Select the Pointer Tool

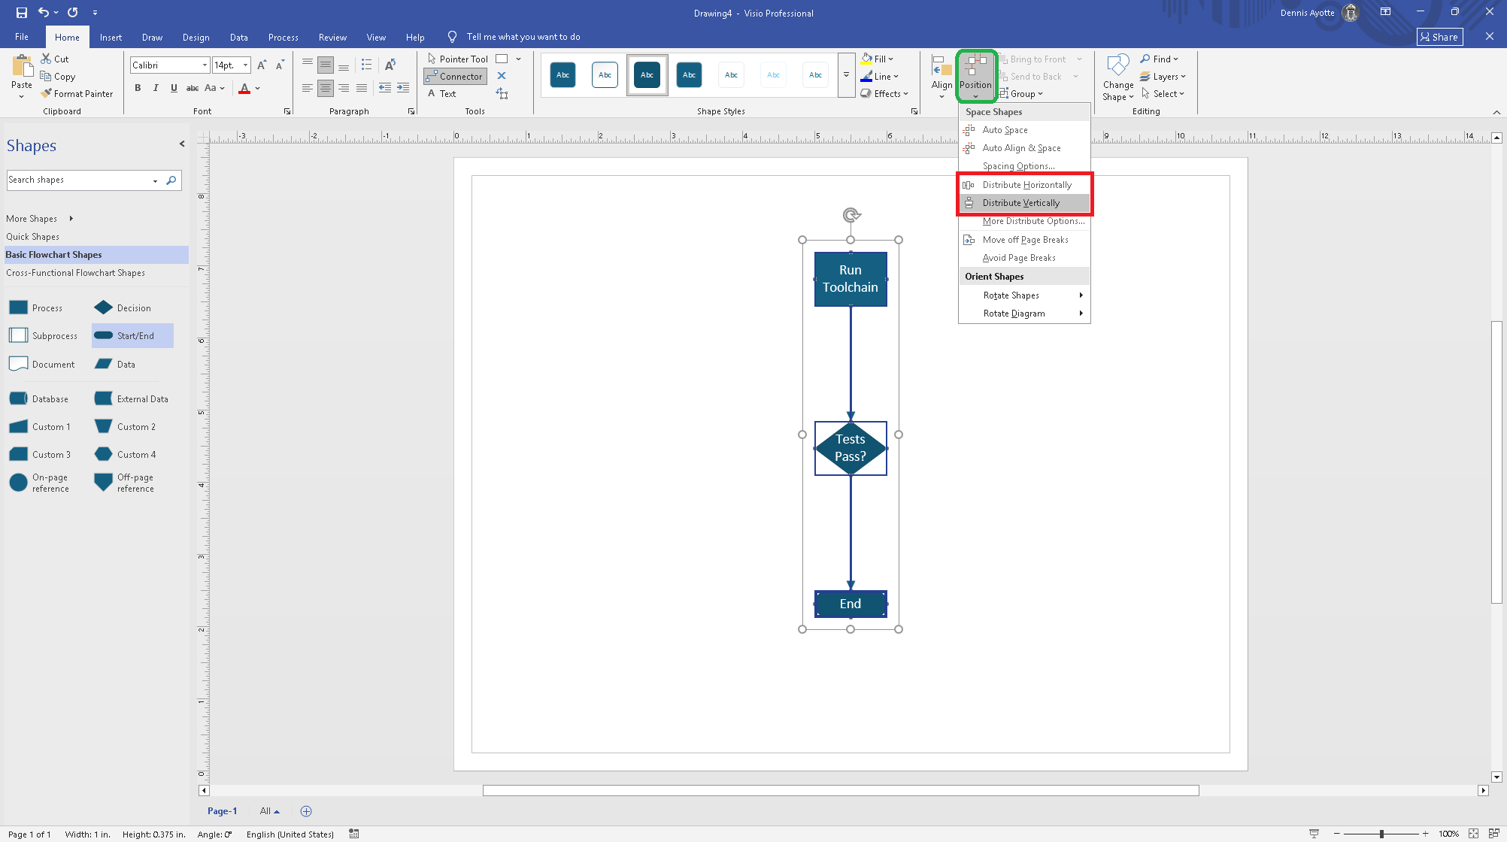point(458,59)
